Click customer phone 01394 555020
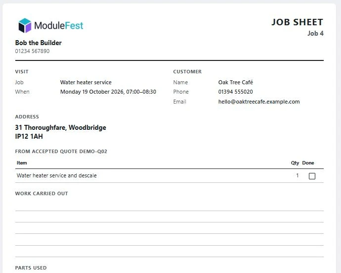The image size is (341, 273). coord(236,92)
